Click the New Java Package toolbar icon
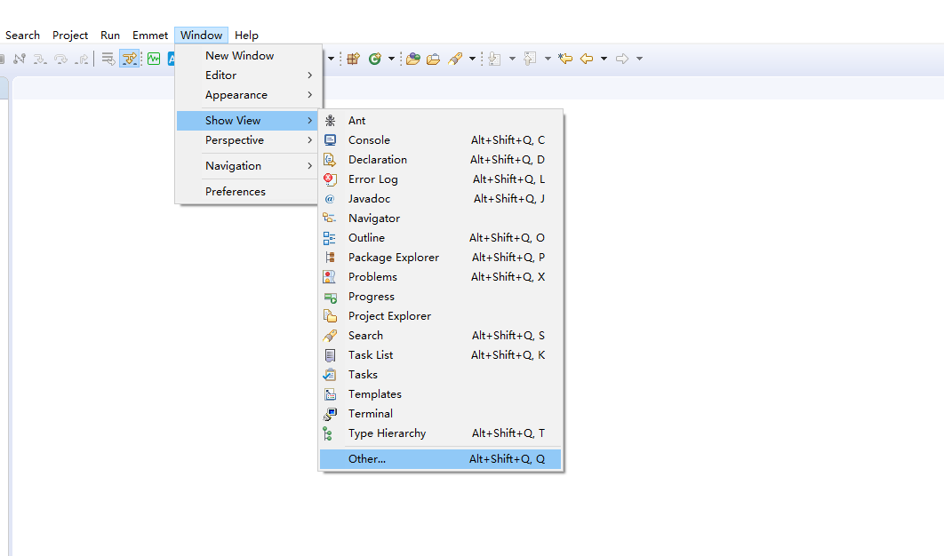The image size is (944, 556). coord(354,59)
